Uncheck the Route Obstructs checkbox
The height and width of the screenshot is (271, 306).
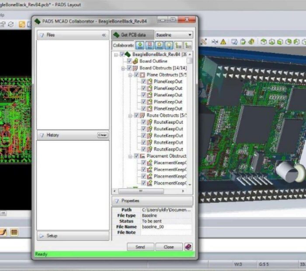click(136, 115)
